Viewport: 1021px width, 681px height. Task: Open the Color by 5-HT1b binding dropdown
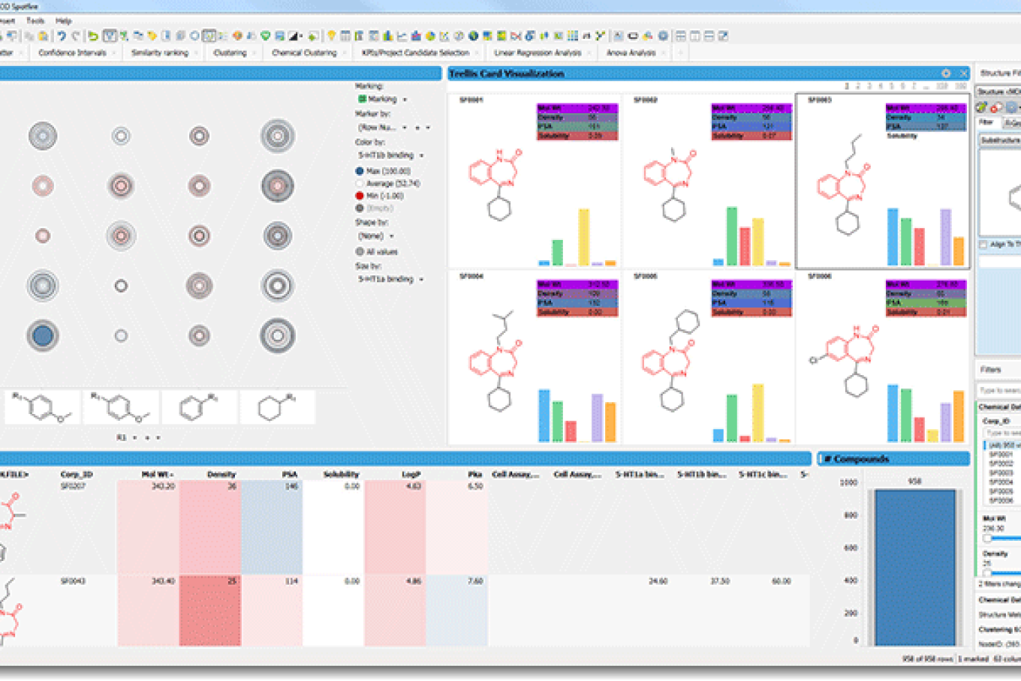pos(421,155)
